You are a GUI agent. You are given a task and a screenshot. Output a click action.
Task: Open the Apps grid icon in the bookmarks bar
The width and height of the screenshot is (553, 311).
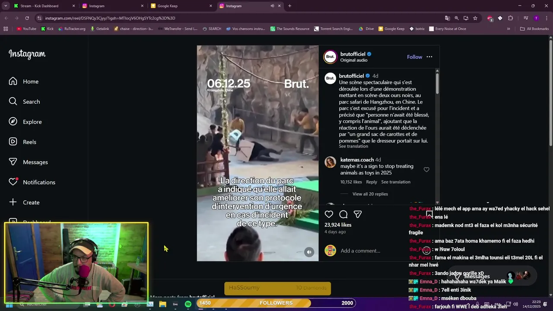[6, 29]
